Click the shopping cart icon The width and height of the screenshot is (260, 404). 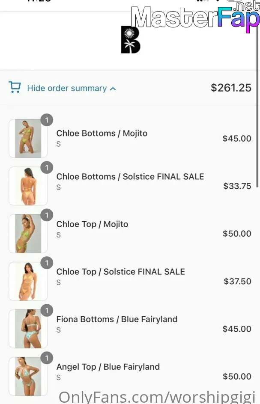coord(15,87)
